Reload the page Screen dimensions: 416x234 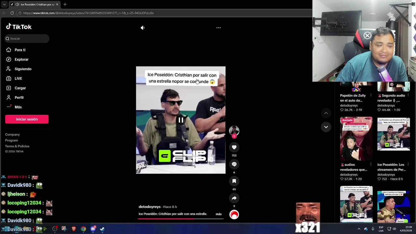point(12,13)
